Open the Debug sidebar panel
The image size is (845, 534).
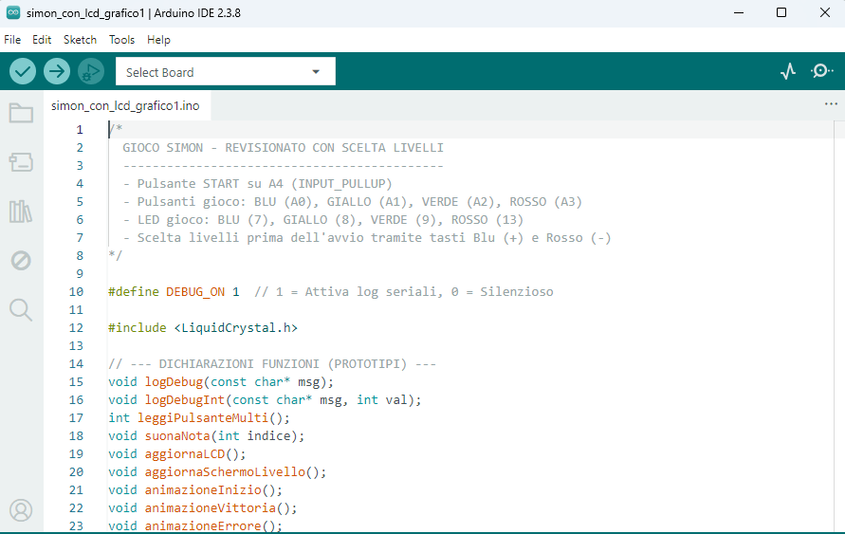click(x=21, y=261)
